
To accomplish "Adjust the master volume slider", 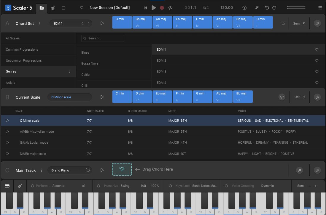I will [296, 8].
